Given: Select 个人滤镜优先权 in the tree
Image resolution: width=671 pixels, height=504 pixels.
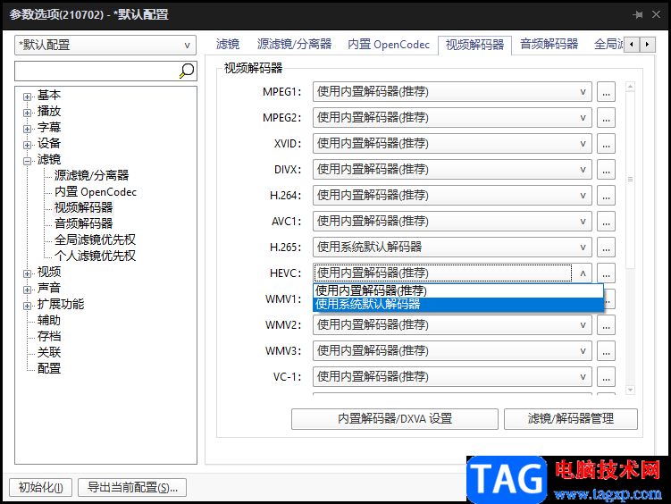Looking at the screenshot, I should (x=95, y=256).
